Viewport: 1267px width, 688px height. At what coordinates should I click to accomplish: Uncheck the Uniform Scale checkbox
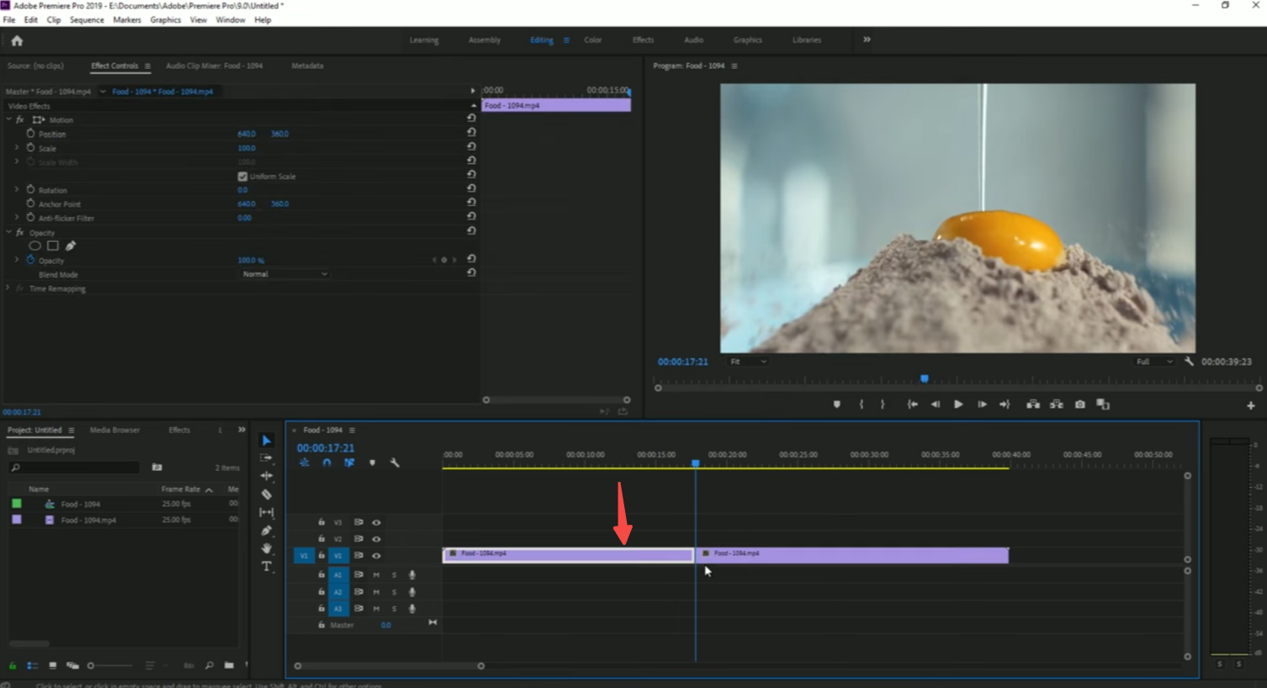point(242,176)
